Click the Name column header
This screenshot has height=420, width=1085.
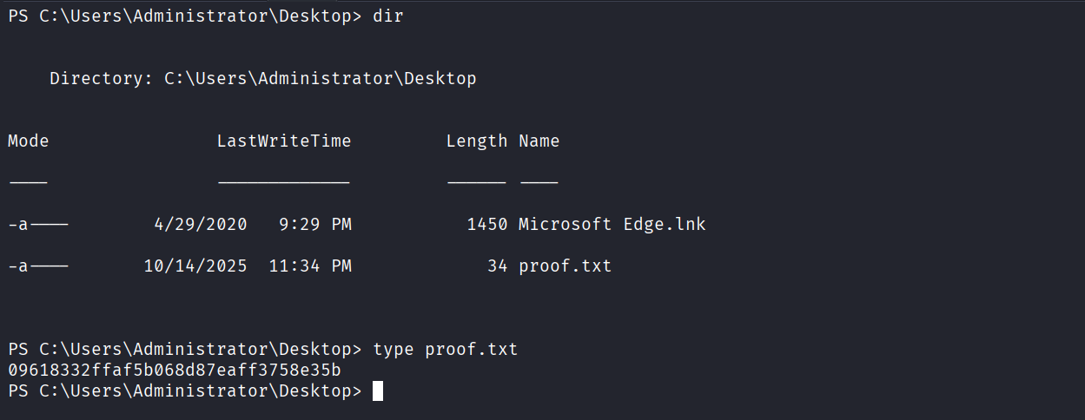click(539, 141)
